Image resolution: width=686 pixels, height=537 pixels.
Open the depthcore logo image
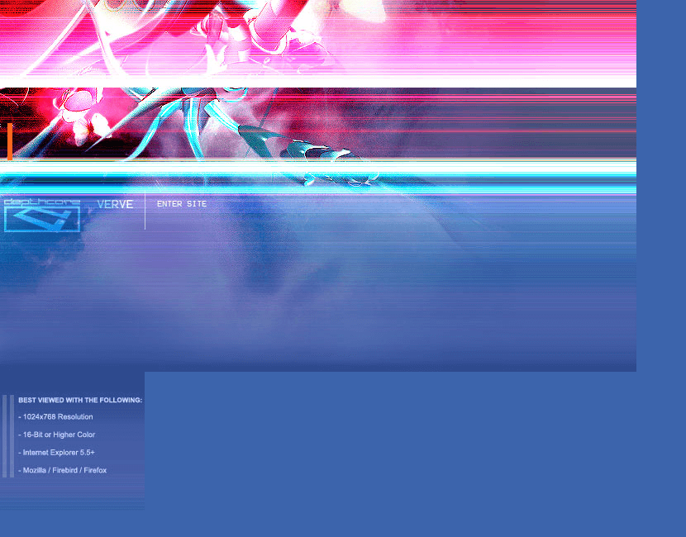pyautogui.click(x=42, y=215)
